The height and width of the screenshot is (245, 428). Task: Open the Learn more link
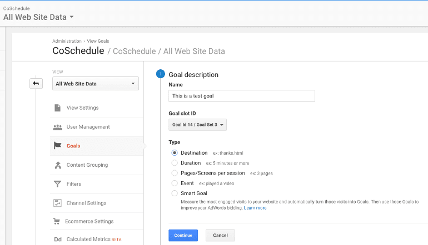coord(255,208)
